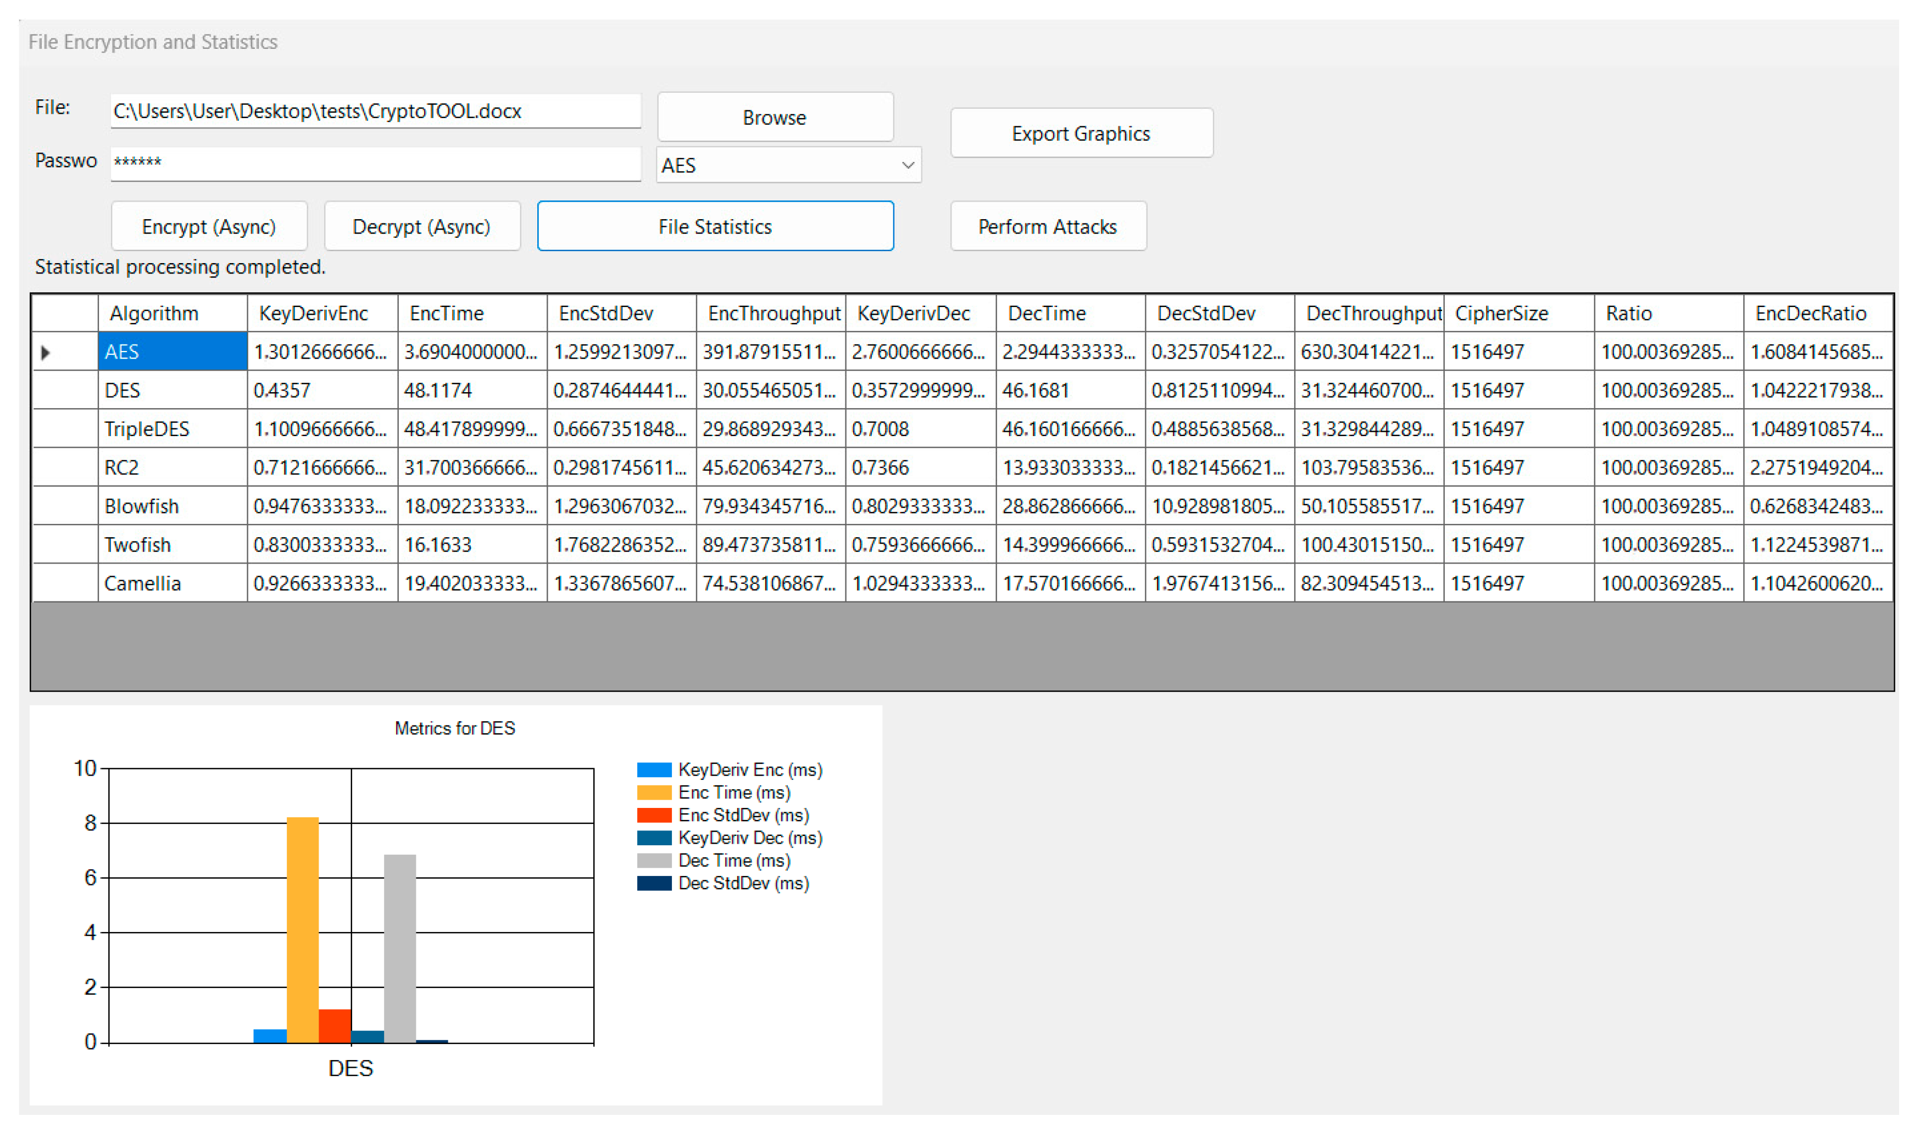The height and width of the screenshot is (1138, 1920).
Task: Click the Algorithm column header
Action: click(172, 314)
